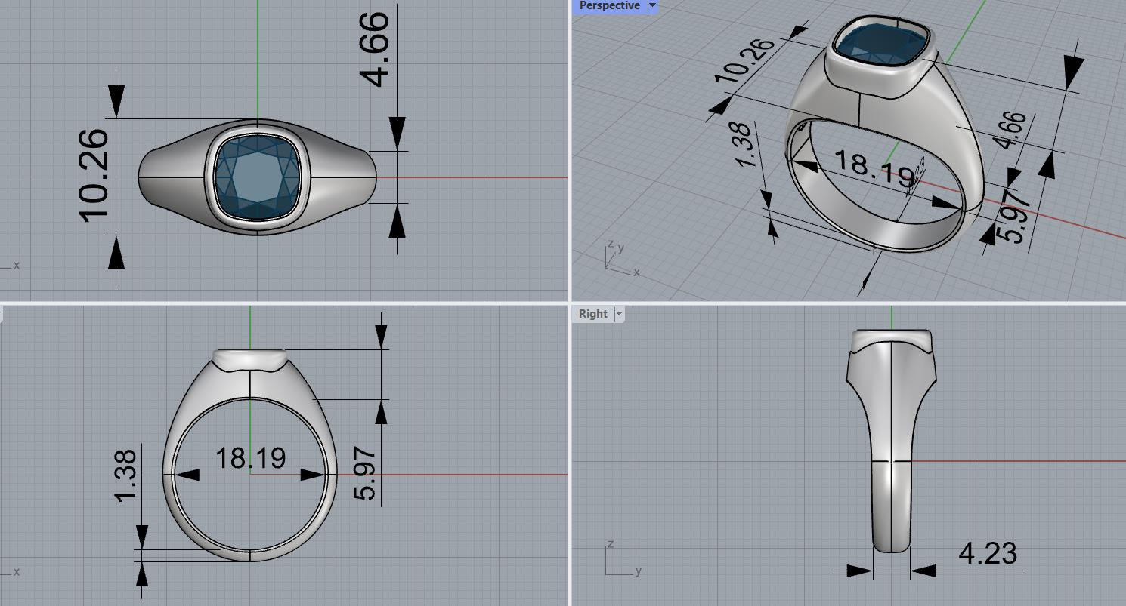Viewport: 1126px width, 606px height.
Task: Click the Right viewport title label
Action: 592,314
